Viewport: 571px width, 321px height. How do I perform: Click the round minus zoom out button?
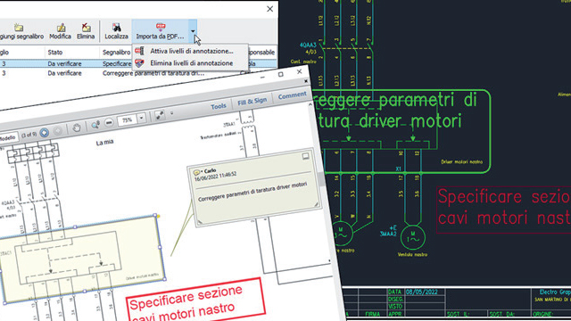pyautogui.click(x=109, y=123)
